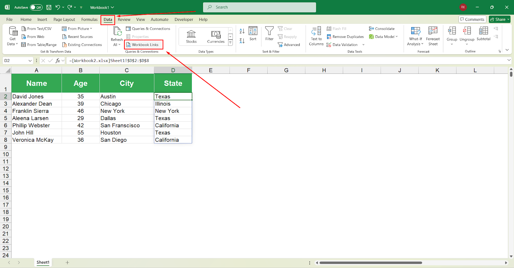Select the Stocks data type
This screenshot has width=514, height=268.
191,36
